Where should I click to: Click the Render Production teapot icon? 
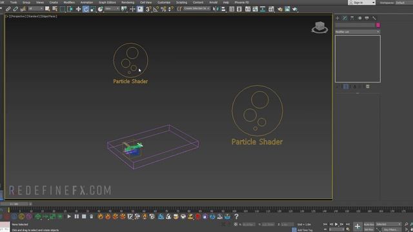click(294, 9)
